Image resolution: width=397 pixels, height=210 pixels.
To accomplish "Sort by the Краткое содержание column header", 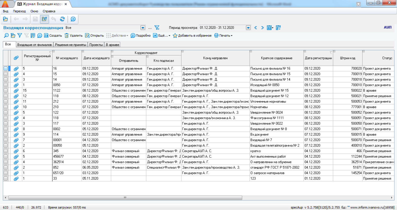I will tap(276, 58).
